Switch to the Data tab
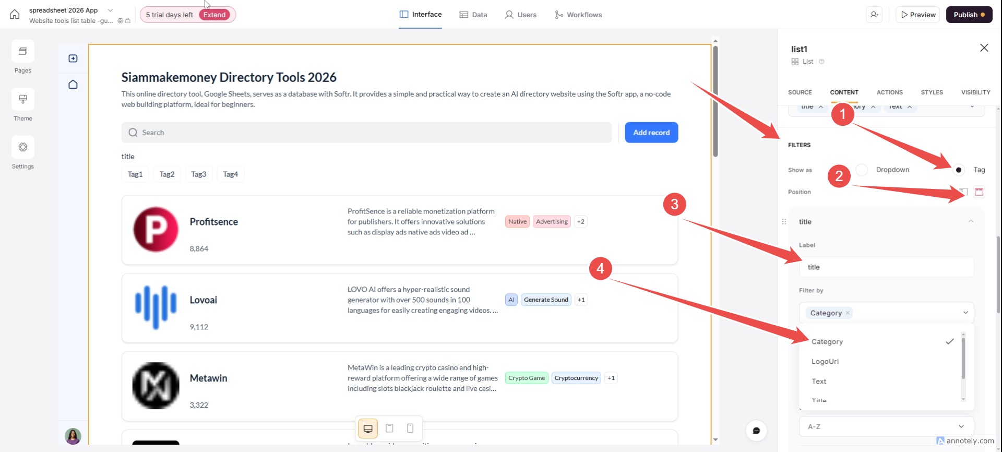This screenshot has width=1002, height=452. [473, 15]
